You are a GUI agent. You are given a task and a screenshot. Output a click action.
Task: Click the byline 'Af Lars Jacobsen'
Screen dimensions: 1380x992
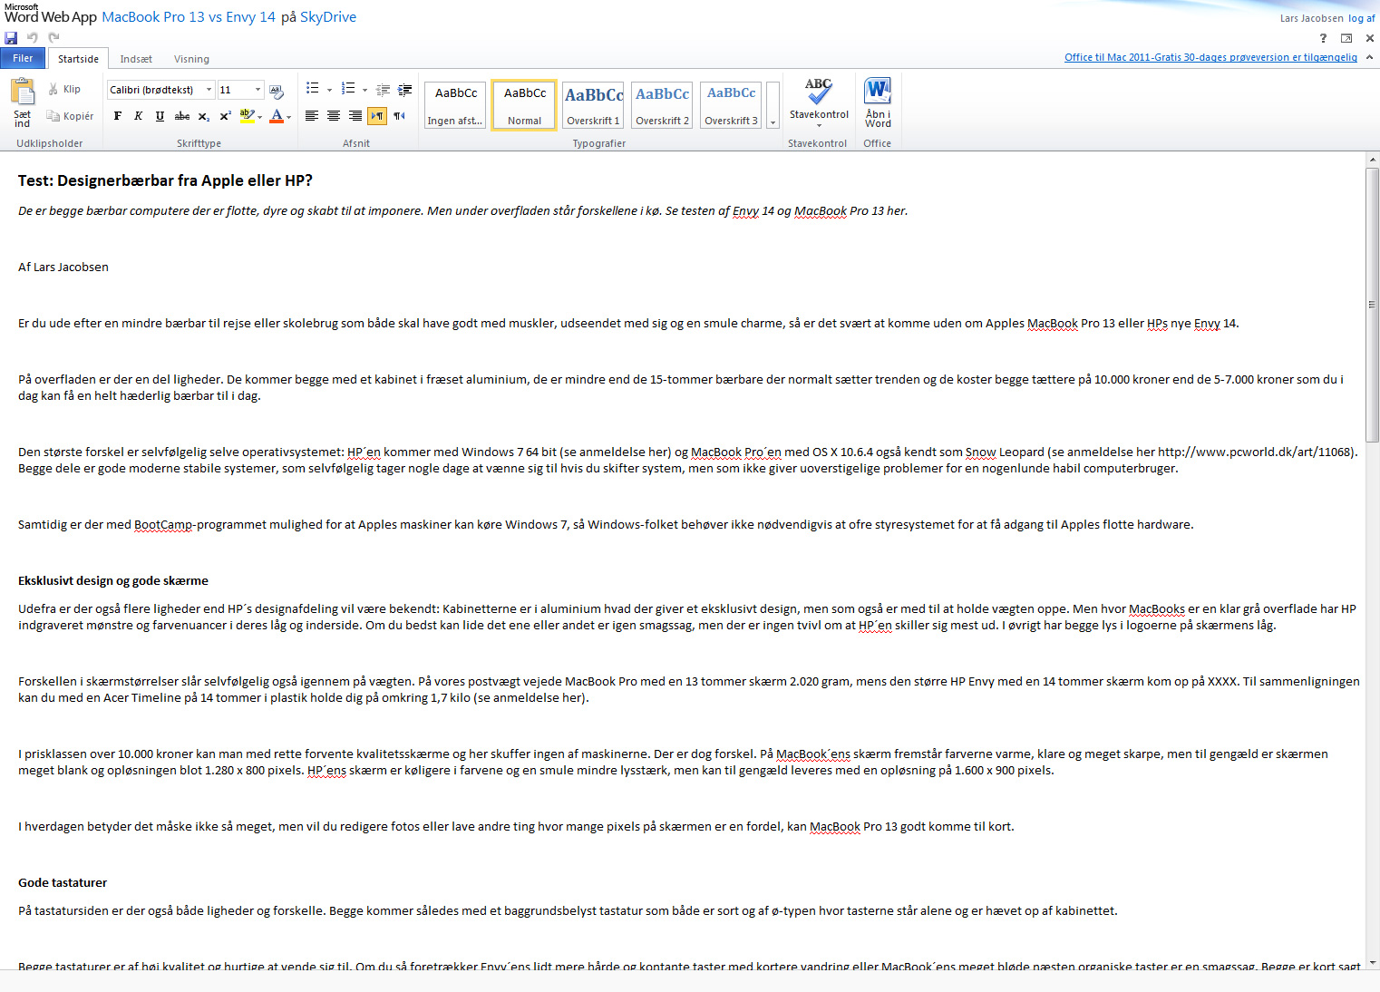tap(63, 267)
